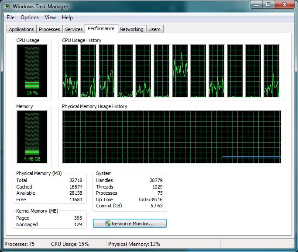298x252 pixels.
Task: Click the Task Manager title bar icon
Action: 7,6
